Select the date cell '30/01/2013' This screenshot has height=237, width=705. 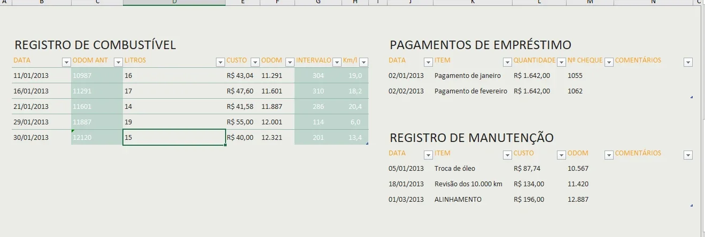pos(31,138)
